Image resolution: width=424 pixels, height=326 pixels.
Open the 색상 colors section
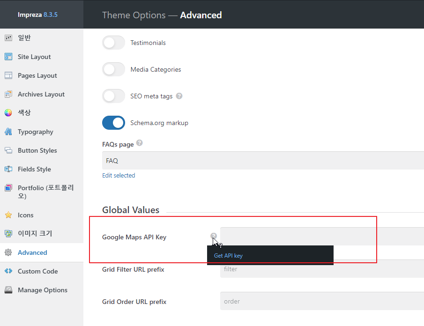42,113
